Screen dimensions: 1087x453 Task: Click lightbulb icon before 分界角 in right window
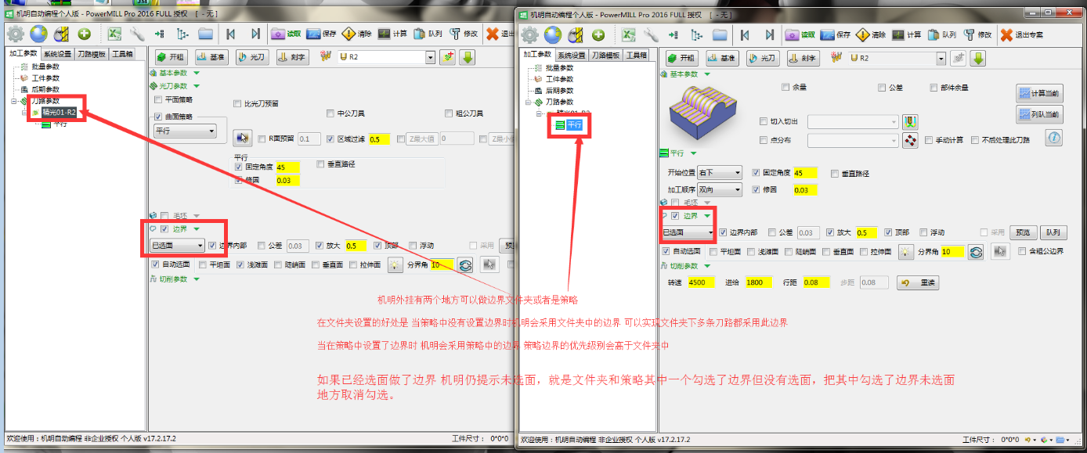(x=906, y=252)
